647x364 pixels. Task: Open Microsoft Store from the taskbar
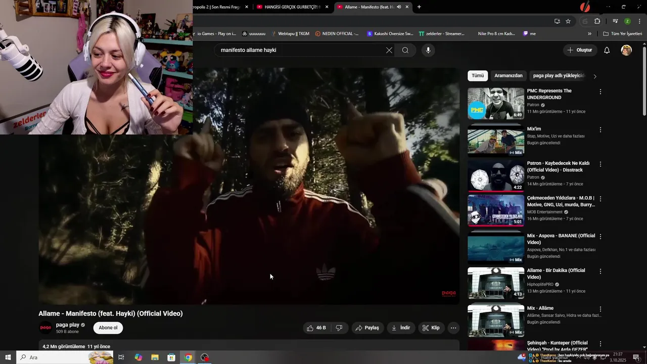[171, 357]
